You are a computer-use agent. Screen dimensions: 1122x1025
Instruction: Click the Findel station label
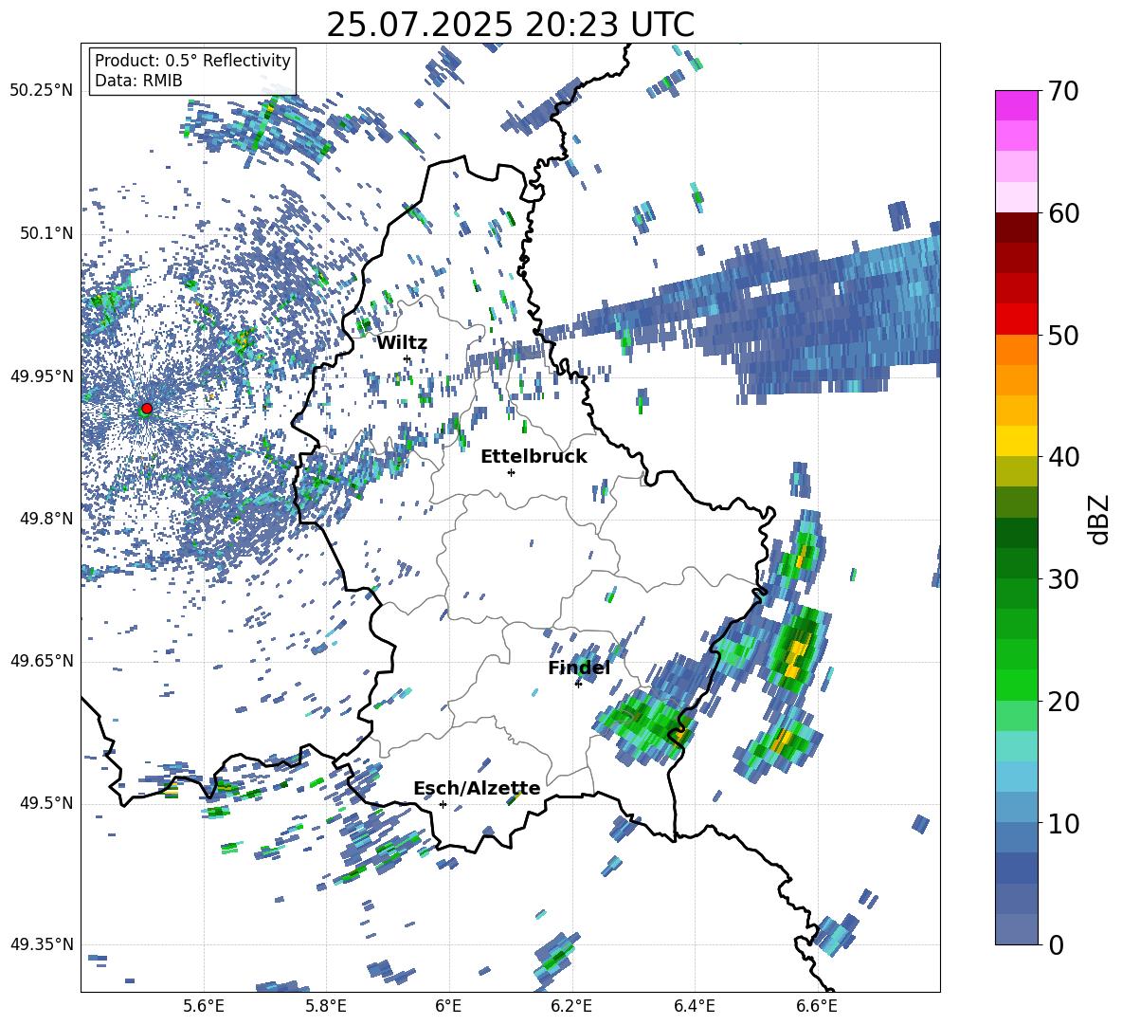pos(579,668)
